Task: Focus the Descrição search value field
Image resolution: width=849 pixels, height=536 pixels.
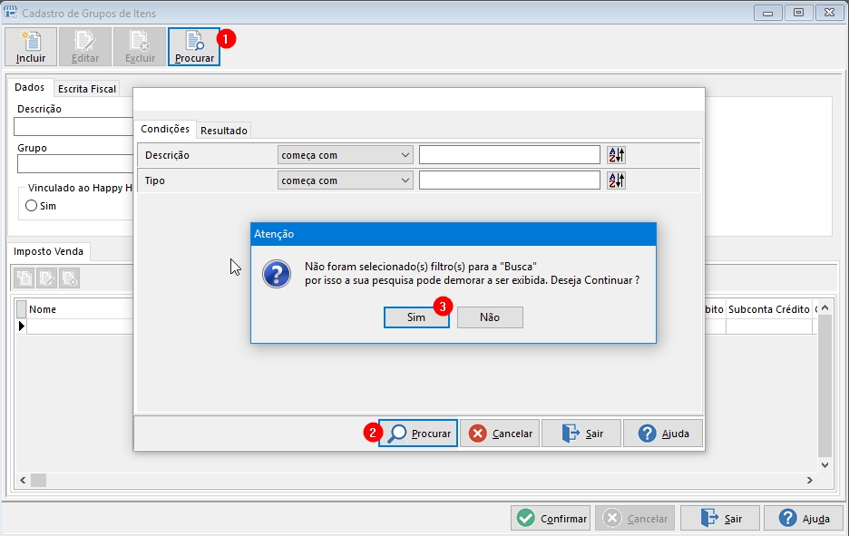Action: click(x=510, y=155)
